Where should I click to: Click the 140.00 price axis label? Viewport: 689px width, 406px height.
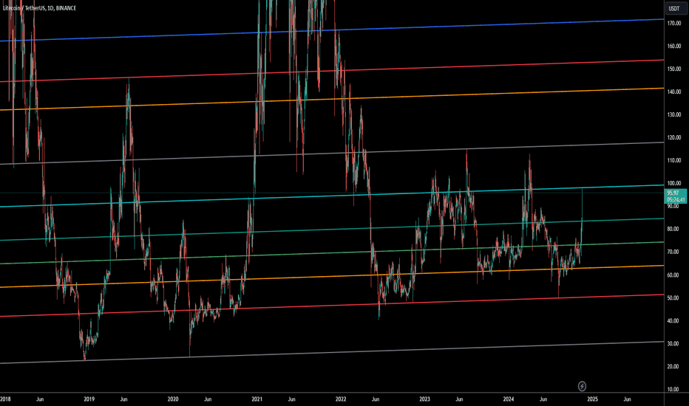[674, 92]
